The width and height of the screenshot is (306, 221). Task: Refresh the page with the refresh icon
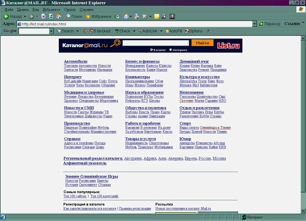click(x=51, y=17)
